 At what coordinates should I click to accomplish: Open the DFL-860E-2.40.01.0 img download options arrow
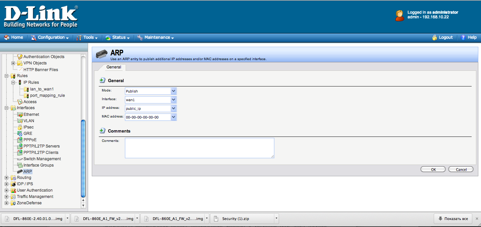[68, 219]
